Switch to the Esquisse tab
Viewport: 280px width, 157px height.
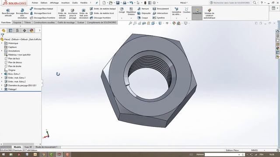point(17,22)
